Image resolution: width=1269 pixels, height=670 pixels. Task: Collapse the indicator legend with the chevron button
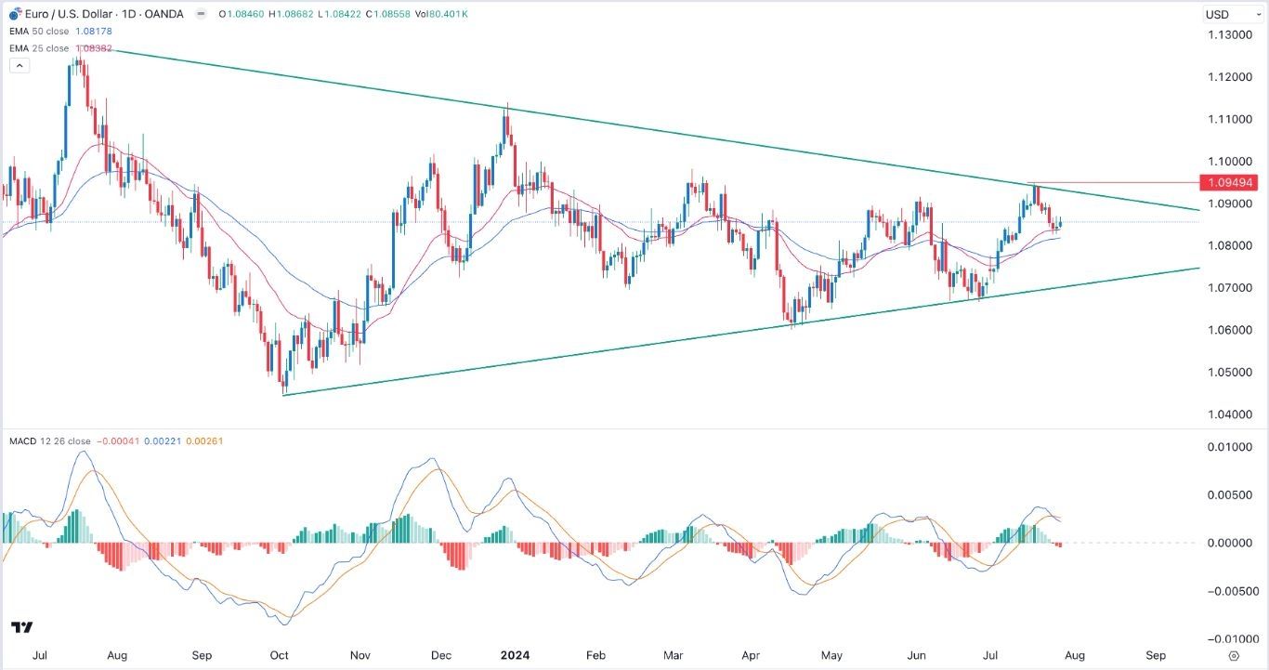[20, 66]
